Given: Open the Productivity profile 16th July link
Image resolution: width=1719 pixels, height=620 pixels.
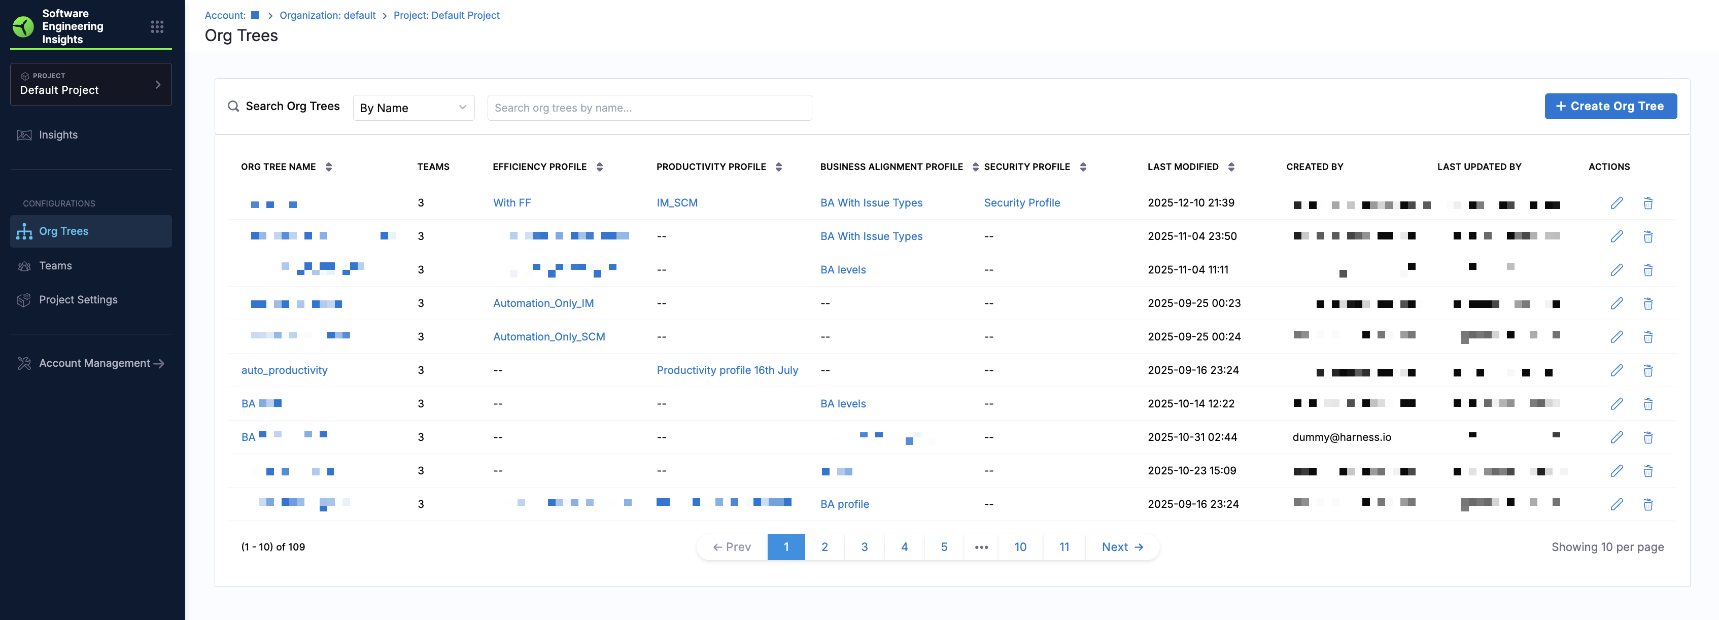Looking at the screenshot, I should coord(727,370).
